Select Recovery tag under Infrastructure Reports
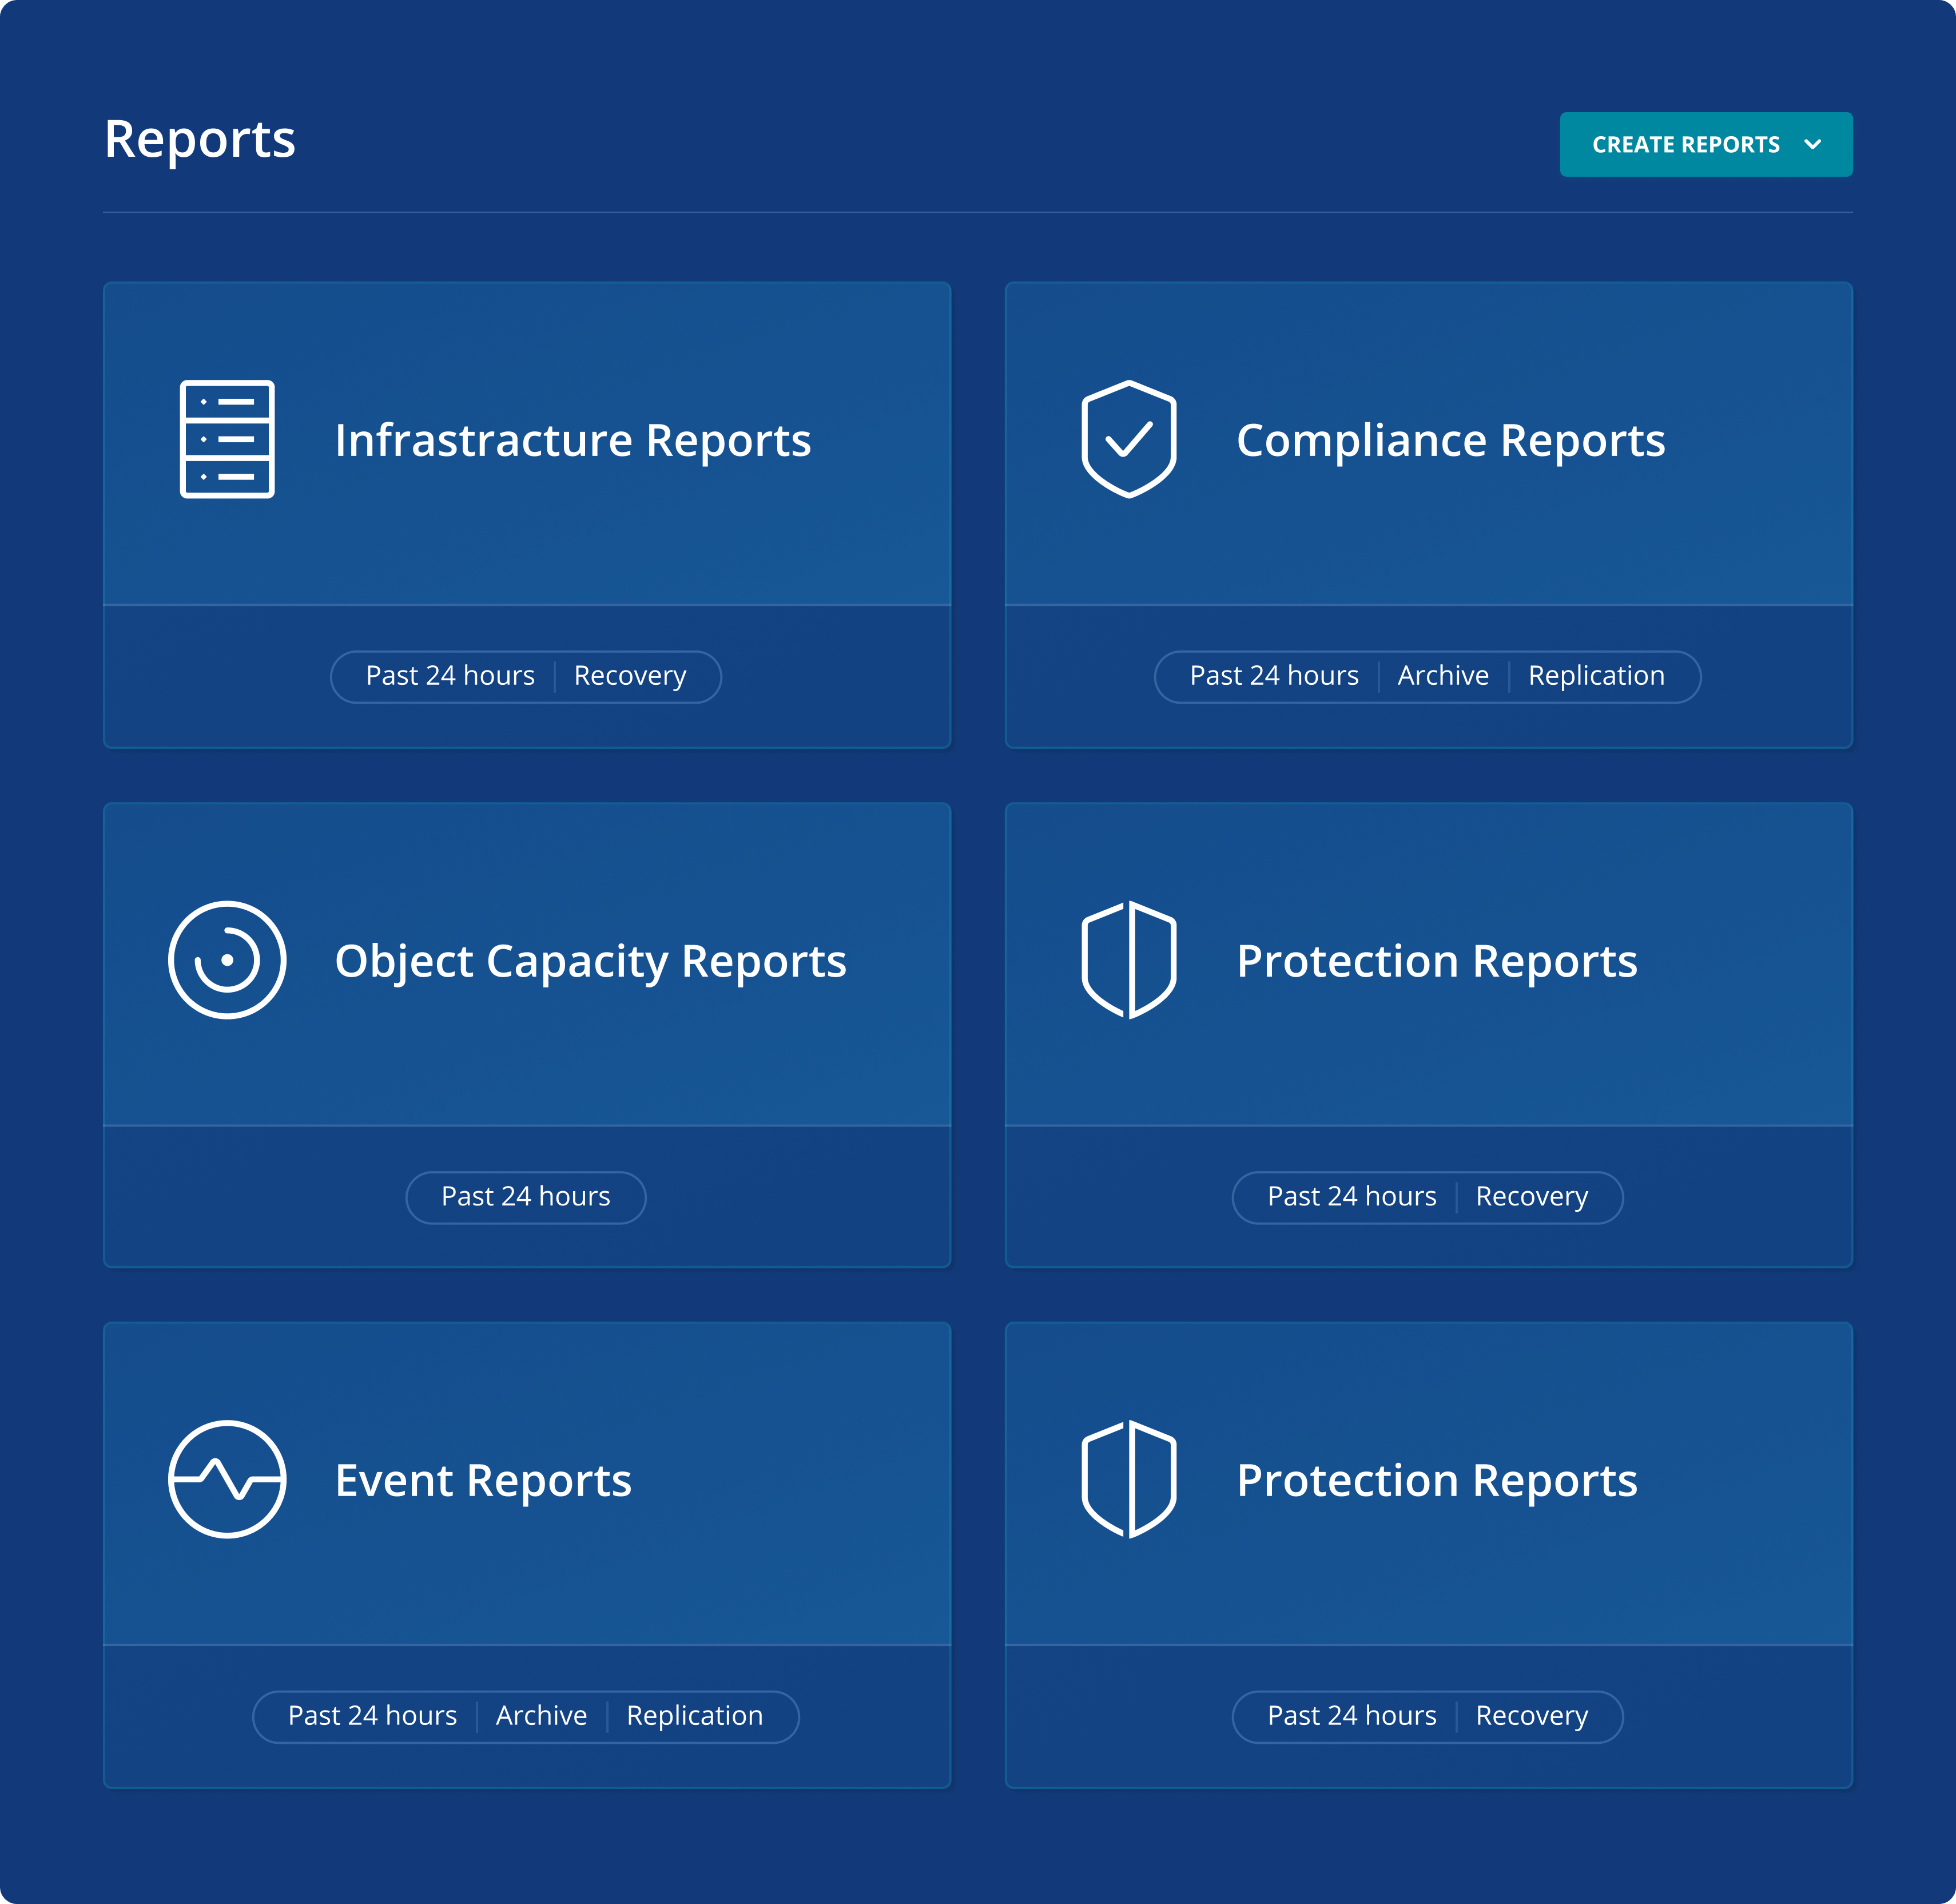The height and width of the screenshot is (1904, 1956). click(x=630, y=676)
